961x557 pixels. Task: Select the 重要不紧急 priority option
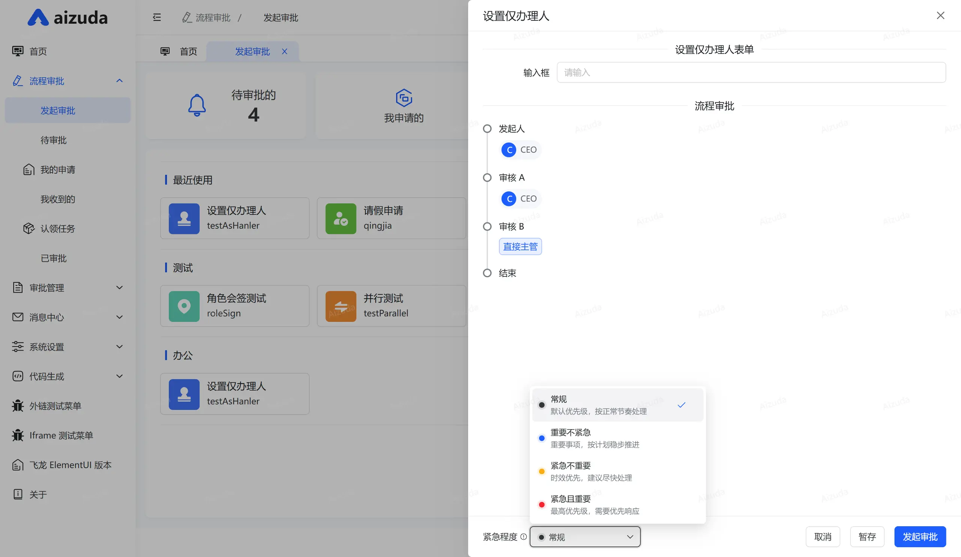tap(618, 438)
